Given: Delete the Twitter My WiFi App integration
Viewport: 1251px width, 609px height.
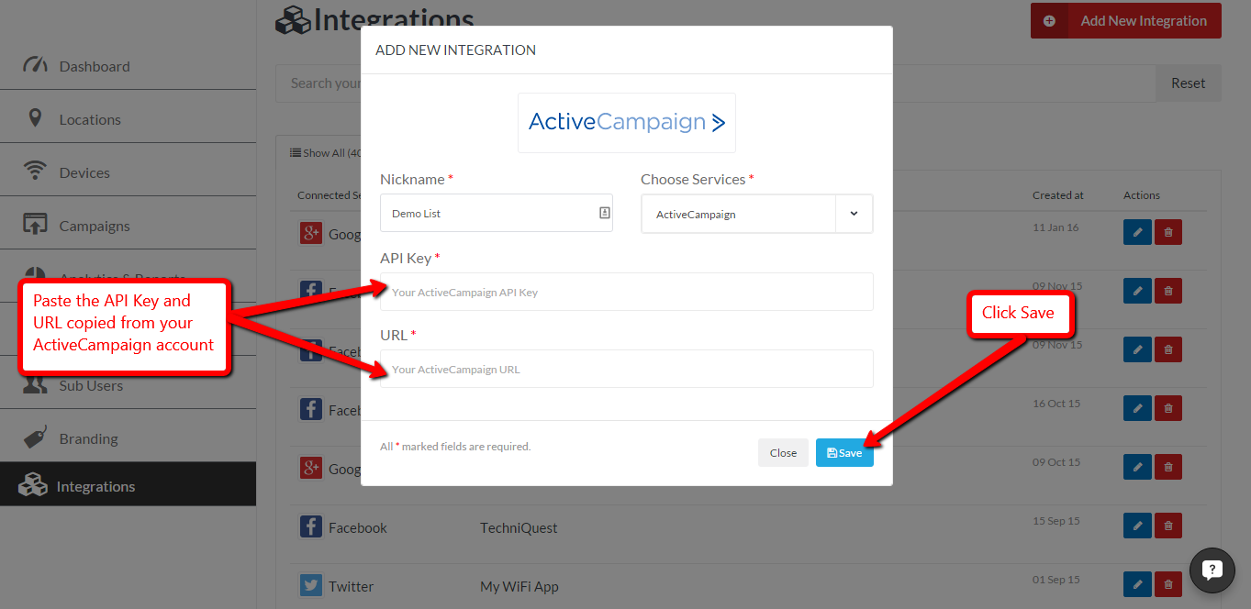Looking at the screenshot, I should tap(1168, 584).
